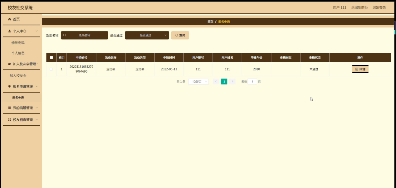Click the 审核回复 column header
This screenshot has height=188, width=396.
coord(286,57)
